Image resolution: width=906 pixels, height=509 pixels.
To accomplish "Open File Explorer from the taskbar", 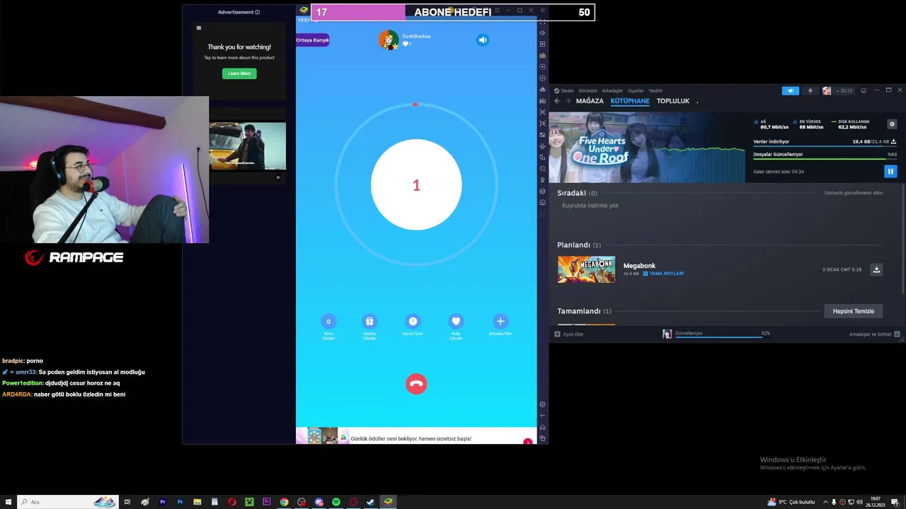I will pos(197,502).
